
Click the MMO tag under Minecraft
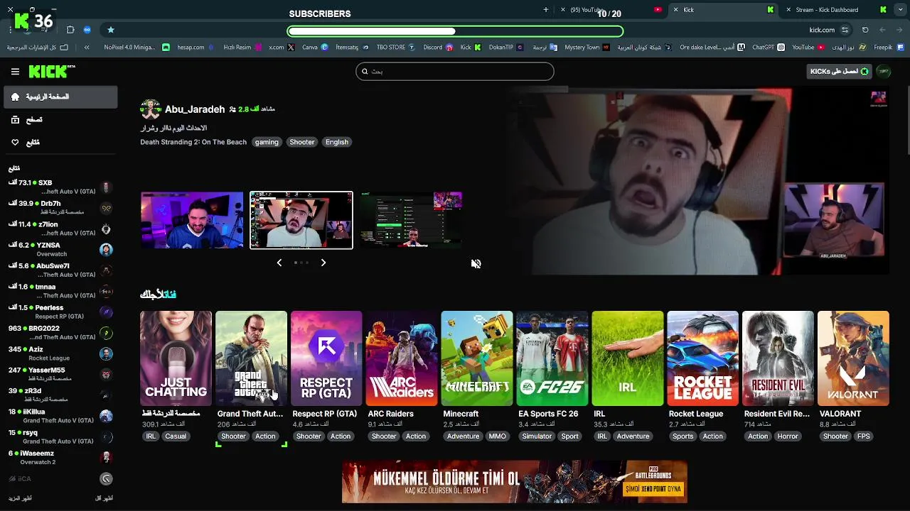(498, 436)
